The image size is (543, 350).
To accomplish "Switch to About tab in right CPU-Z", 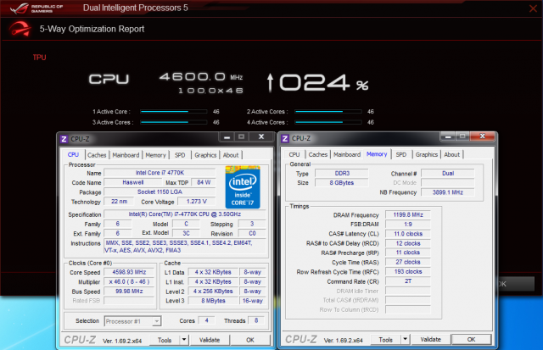I will [x=452, y=154].
